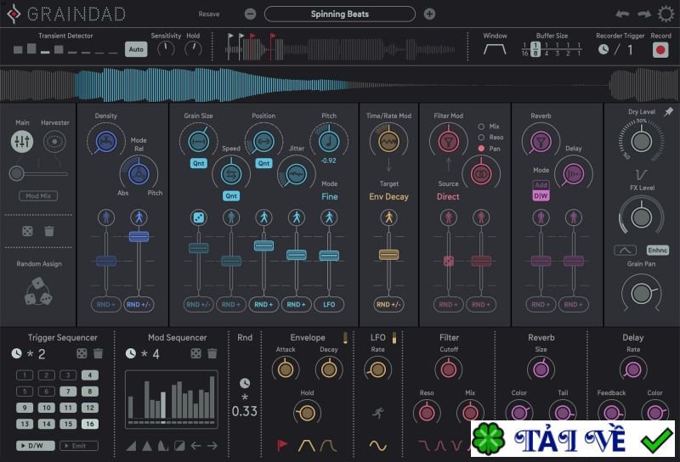Open the Spinning Beats preset selector
The width and height of the screenshot is (680, 462).
tap(339, 14)
